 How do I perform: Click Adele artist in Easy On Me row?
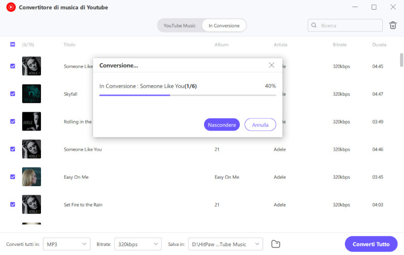[280, 177]
